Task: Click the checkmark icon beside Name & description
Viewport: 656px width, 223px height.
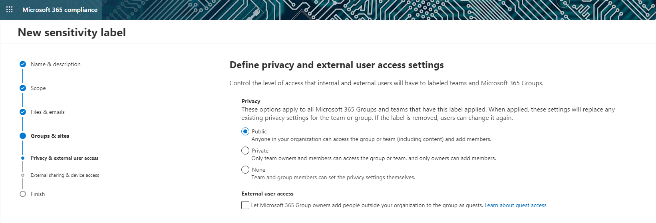Action: click(x=23, y=64)
